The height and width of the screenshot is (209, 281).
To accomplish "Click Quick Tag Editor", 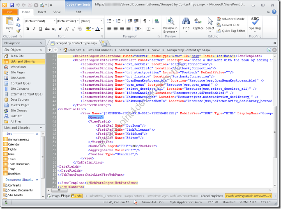I will [231, 31].
